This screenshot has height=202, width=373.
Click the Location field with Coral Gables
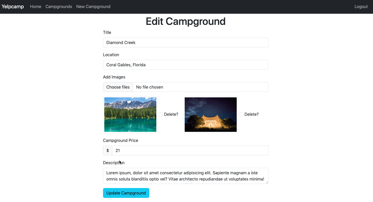coord(185,65)
